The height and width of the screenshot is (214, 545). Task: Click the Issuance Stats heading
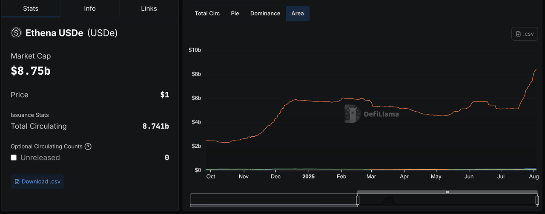[30, 115]
